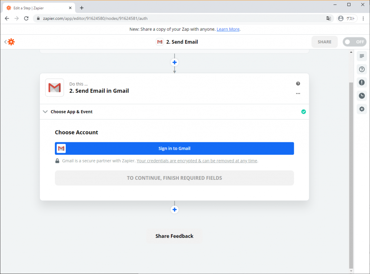Click the Zapier logo home icon
Viewport: 370px width, 274px height.
[x=11, y=42]
